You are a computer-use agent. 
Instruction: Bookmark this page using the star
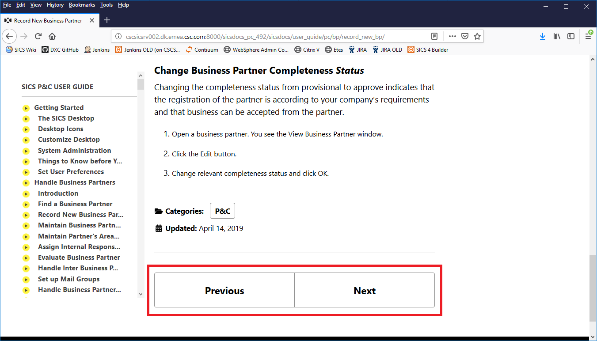(477, 36)
